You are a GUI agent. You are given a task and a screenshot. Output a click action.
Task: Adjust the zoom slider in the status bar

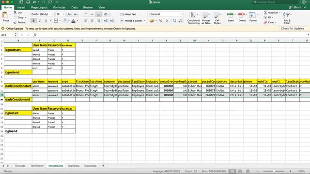pos(274,171)
